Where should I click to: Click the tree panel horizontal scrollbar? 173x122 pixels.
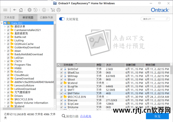12,109
